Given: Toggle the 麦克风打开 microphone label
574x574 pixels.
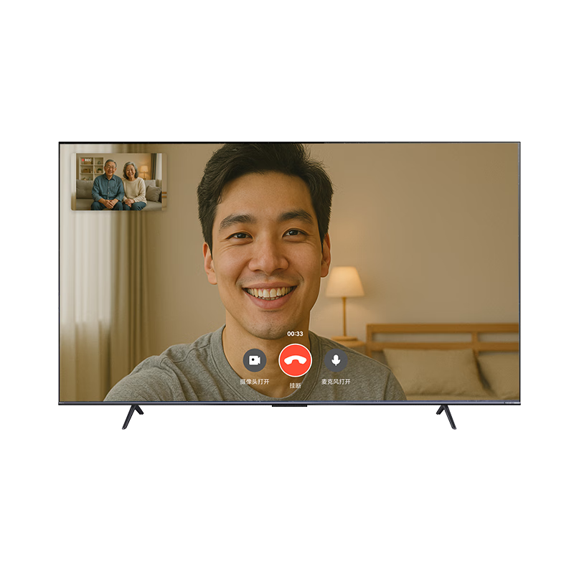Looking at the screenshot, I should [336, 382].
